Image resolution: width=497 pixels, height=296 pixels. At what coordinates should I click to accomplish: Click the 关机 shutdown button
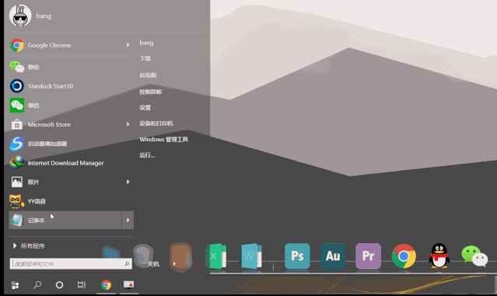pos(153,263)
